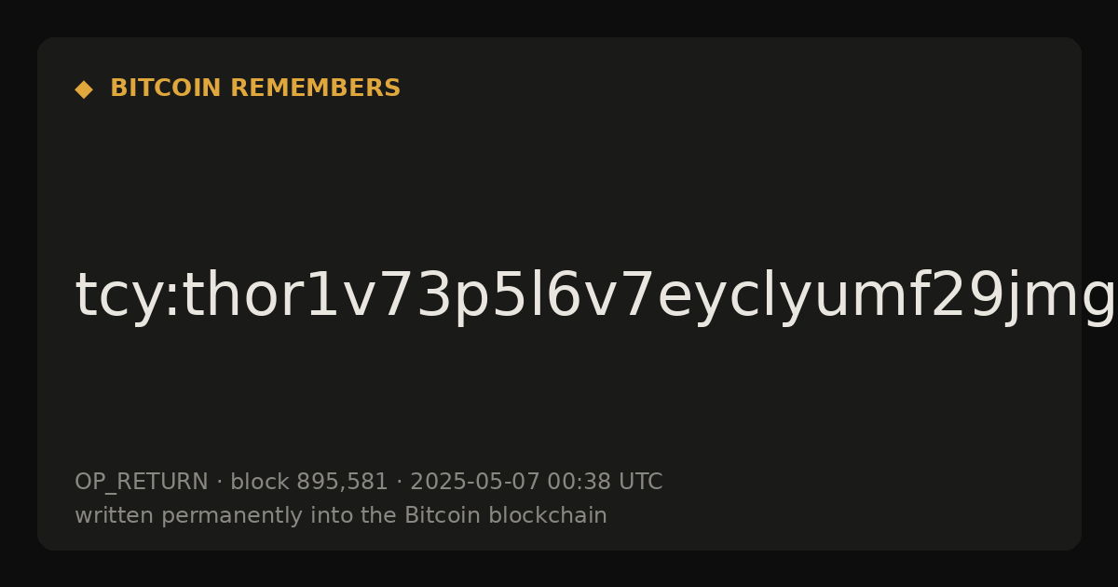Click the BITCOIN REMEMBERS heading
This screenshot has width=1118, height=587.
click(255, 89)
